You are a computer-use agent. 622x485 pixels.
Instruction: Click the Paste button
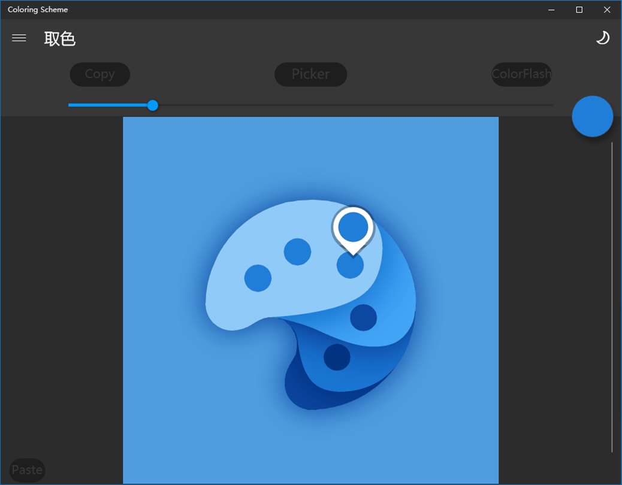(27, 470)
